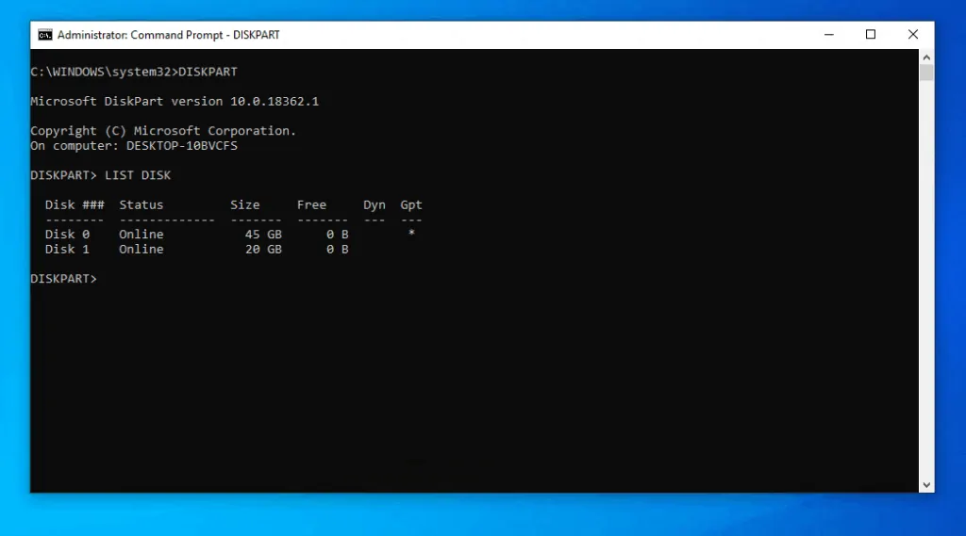Image resolution: width=966 pixels, height=536 pixels.
Task: Click the '20 GB' size value
Action: [264, 250]
